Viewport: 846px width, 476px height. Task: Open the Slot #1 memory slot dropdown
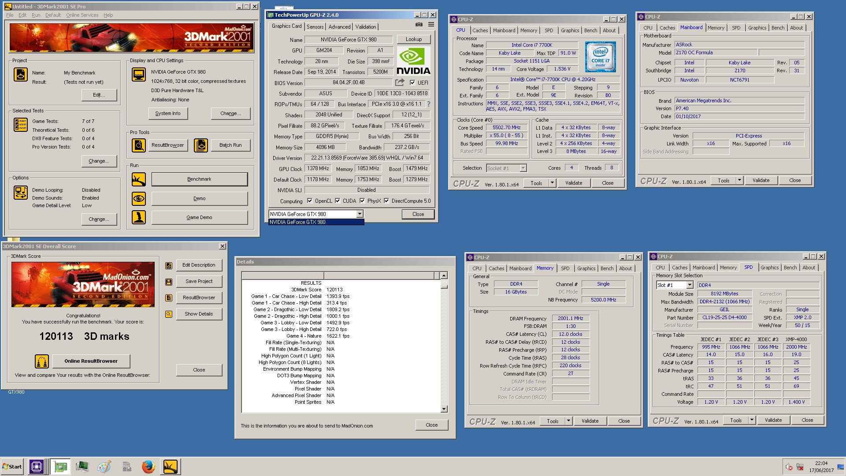click(690, 285)
